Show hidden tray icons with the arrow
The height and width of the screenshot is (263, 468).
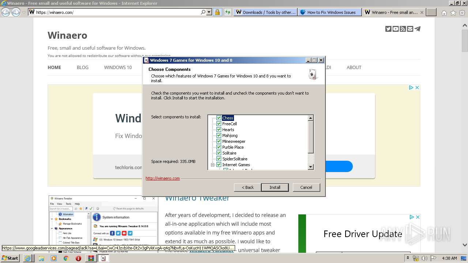click(408, 258)
